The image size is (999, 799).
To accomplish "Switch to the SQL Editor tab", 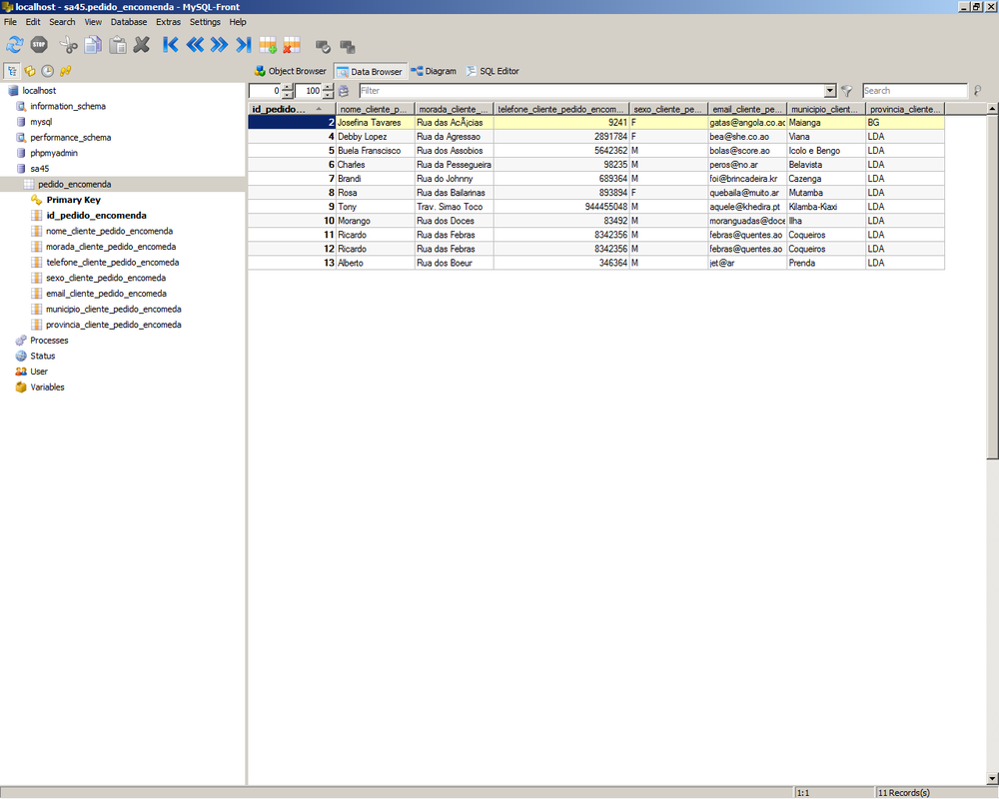I will tap(493, 71).
